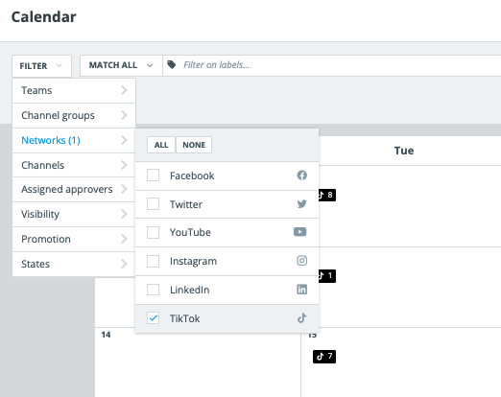Click the LinkedIn logo icon
Viewport: 501px width, 397px height.
pyautogui.click(x=301, y=290)
